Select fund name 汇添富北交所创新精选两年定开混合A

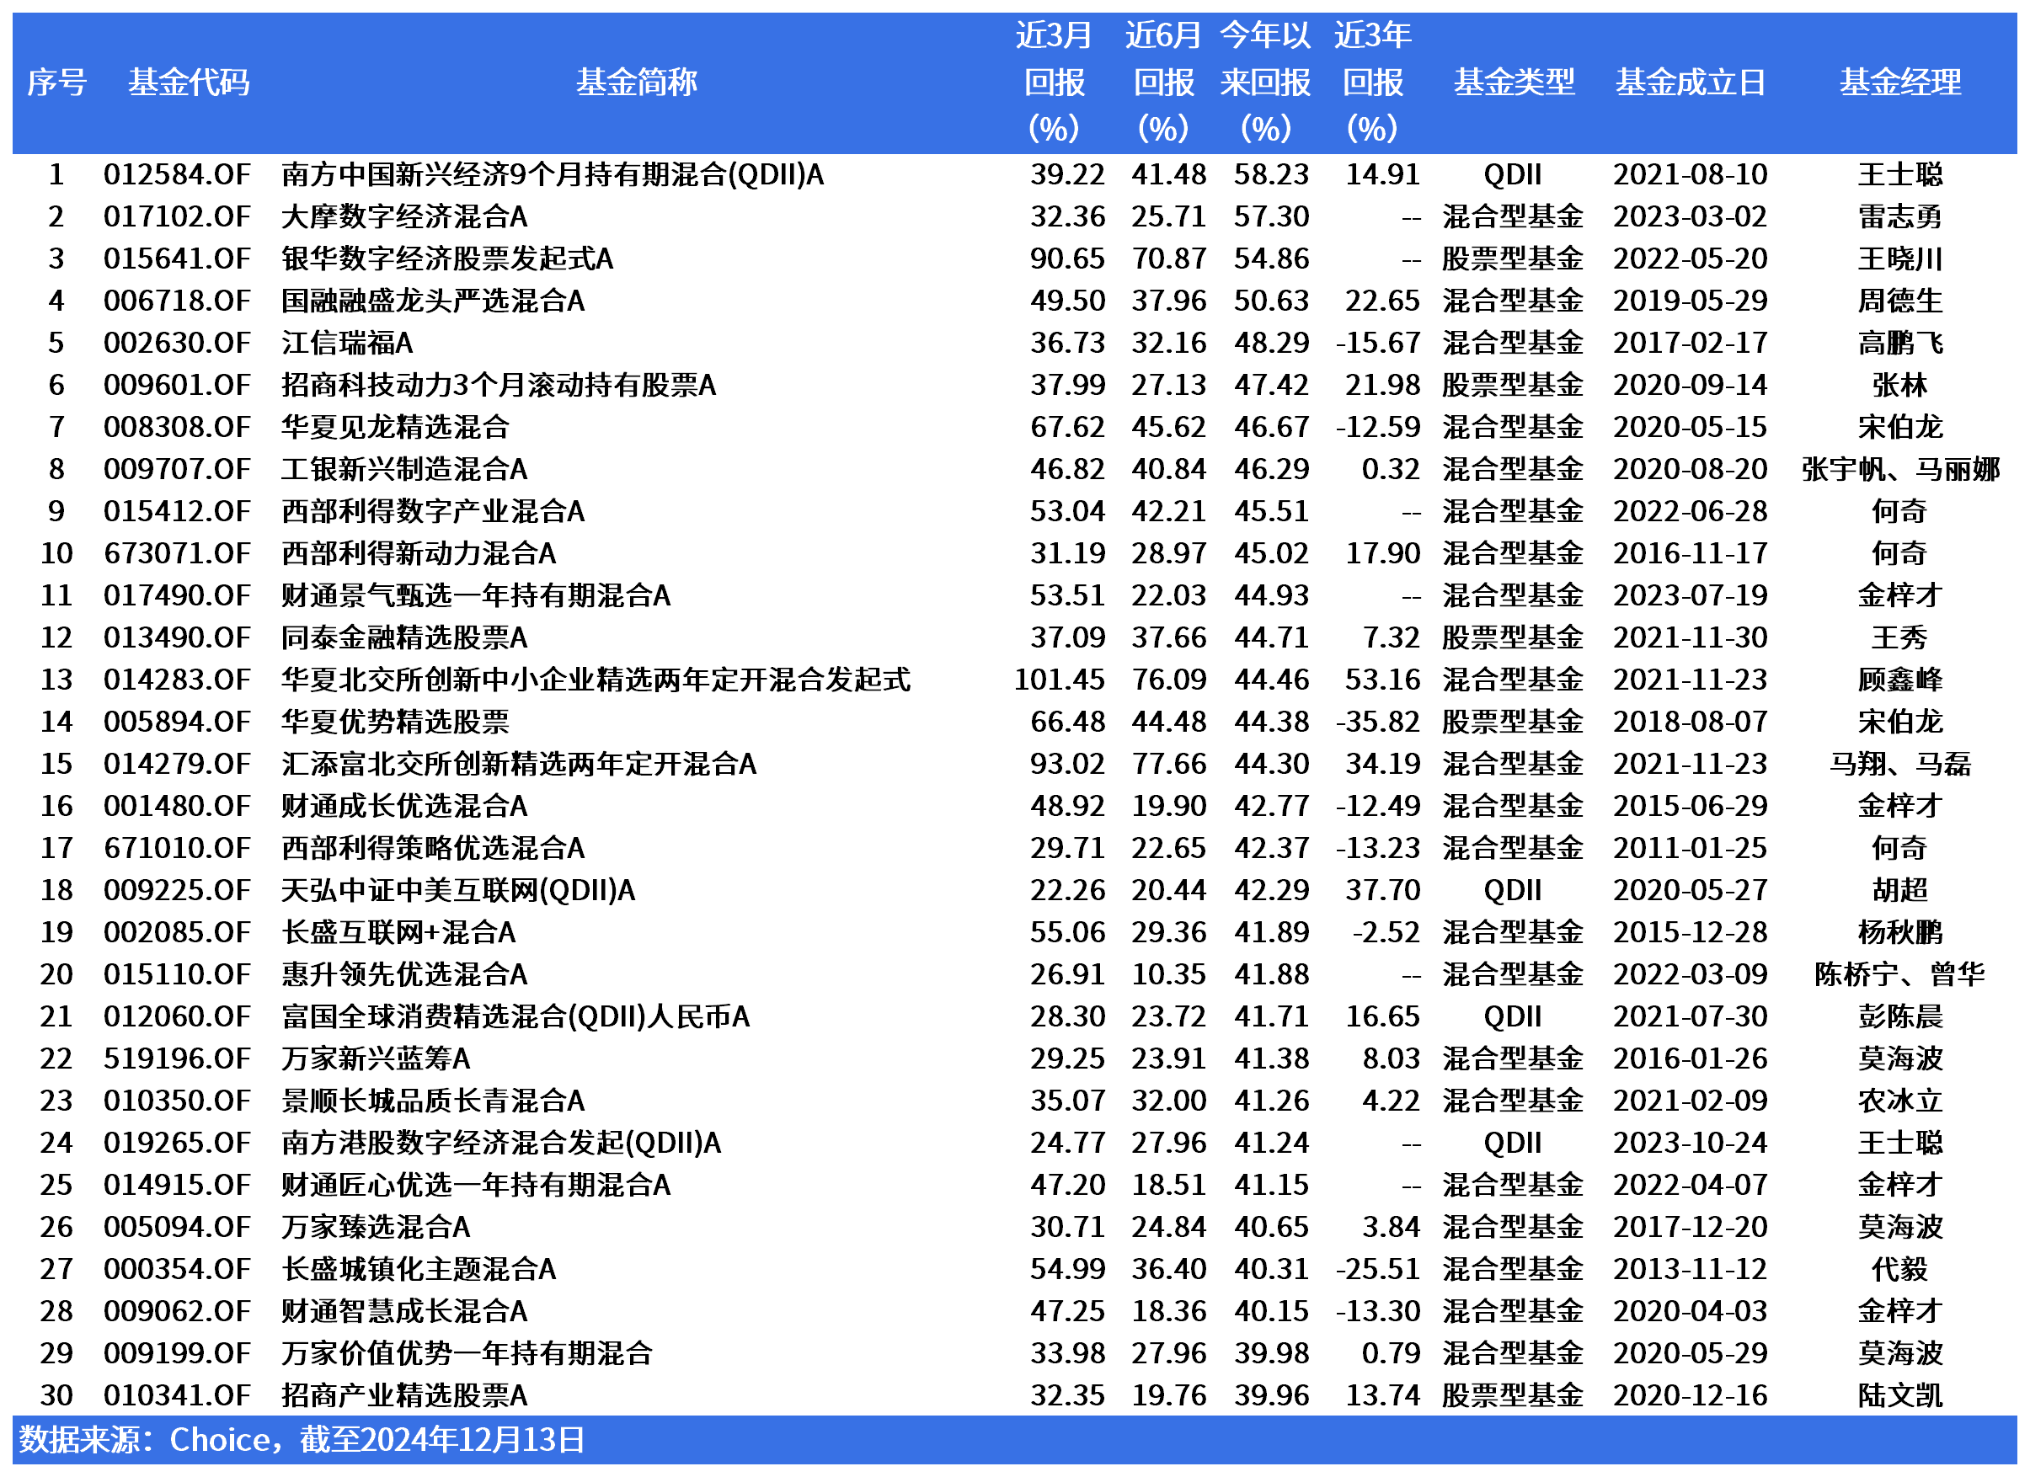518,763
